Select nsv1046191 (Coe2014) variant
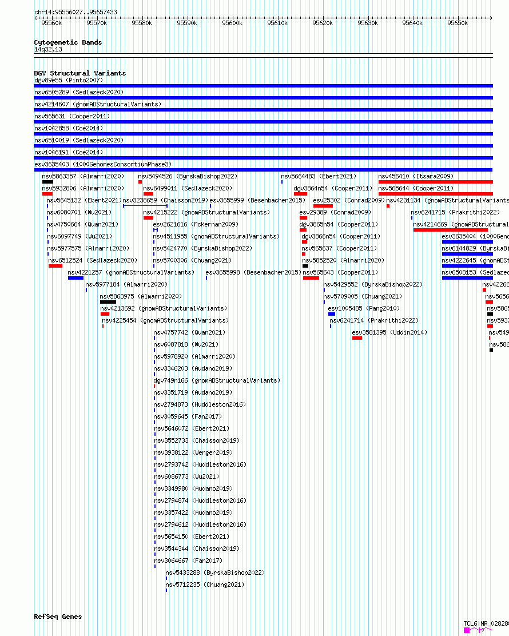The width and height of the screenshot is (509, 636). (69, 153)
